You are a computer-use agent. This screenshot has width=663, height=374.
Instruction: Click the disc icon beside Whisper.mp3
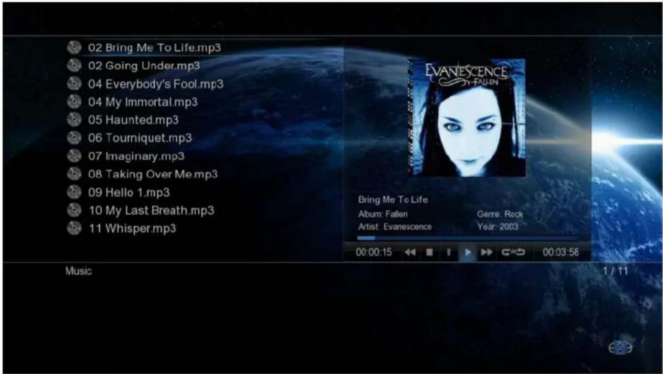pos(74,228)
